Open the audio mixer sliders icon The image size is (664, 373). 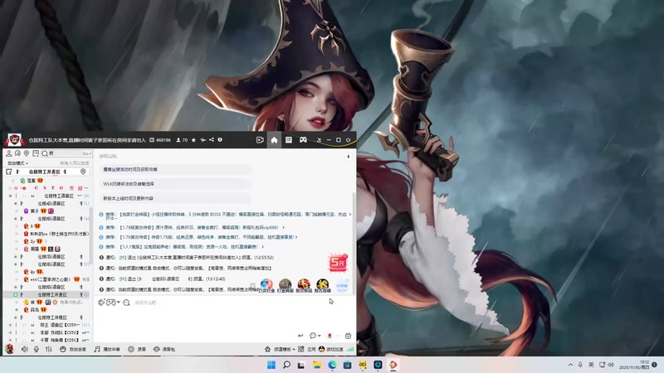(49, 349)
